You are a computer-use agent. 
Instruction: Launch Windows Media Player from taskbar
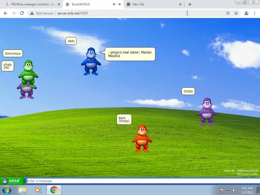coord(38,190)
